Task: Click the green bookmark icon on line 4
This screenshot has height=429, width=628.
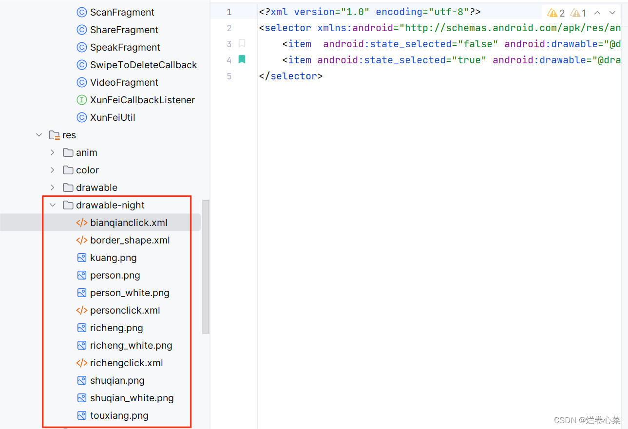Action: coord(242,59)
